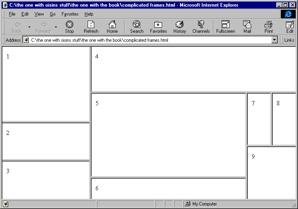Go back using the Back toolbar button
The height and width of the screenshot is (209, 298).
click(17, 27)
